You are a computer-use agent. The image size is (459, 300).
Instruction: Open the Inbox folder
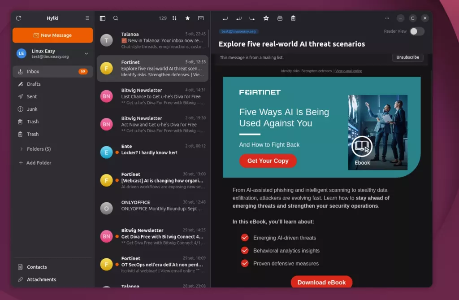click(53, 71)
